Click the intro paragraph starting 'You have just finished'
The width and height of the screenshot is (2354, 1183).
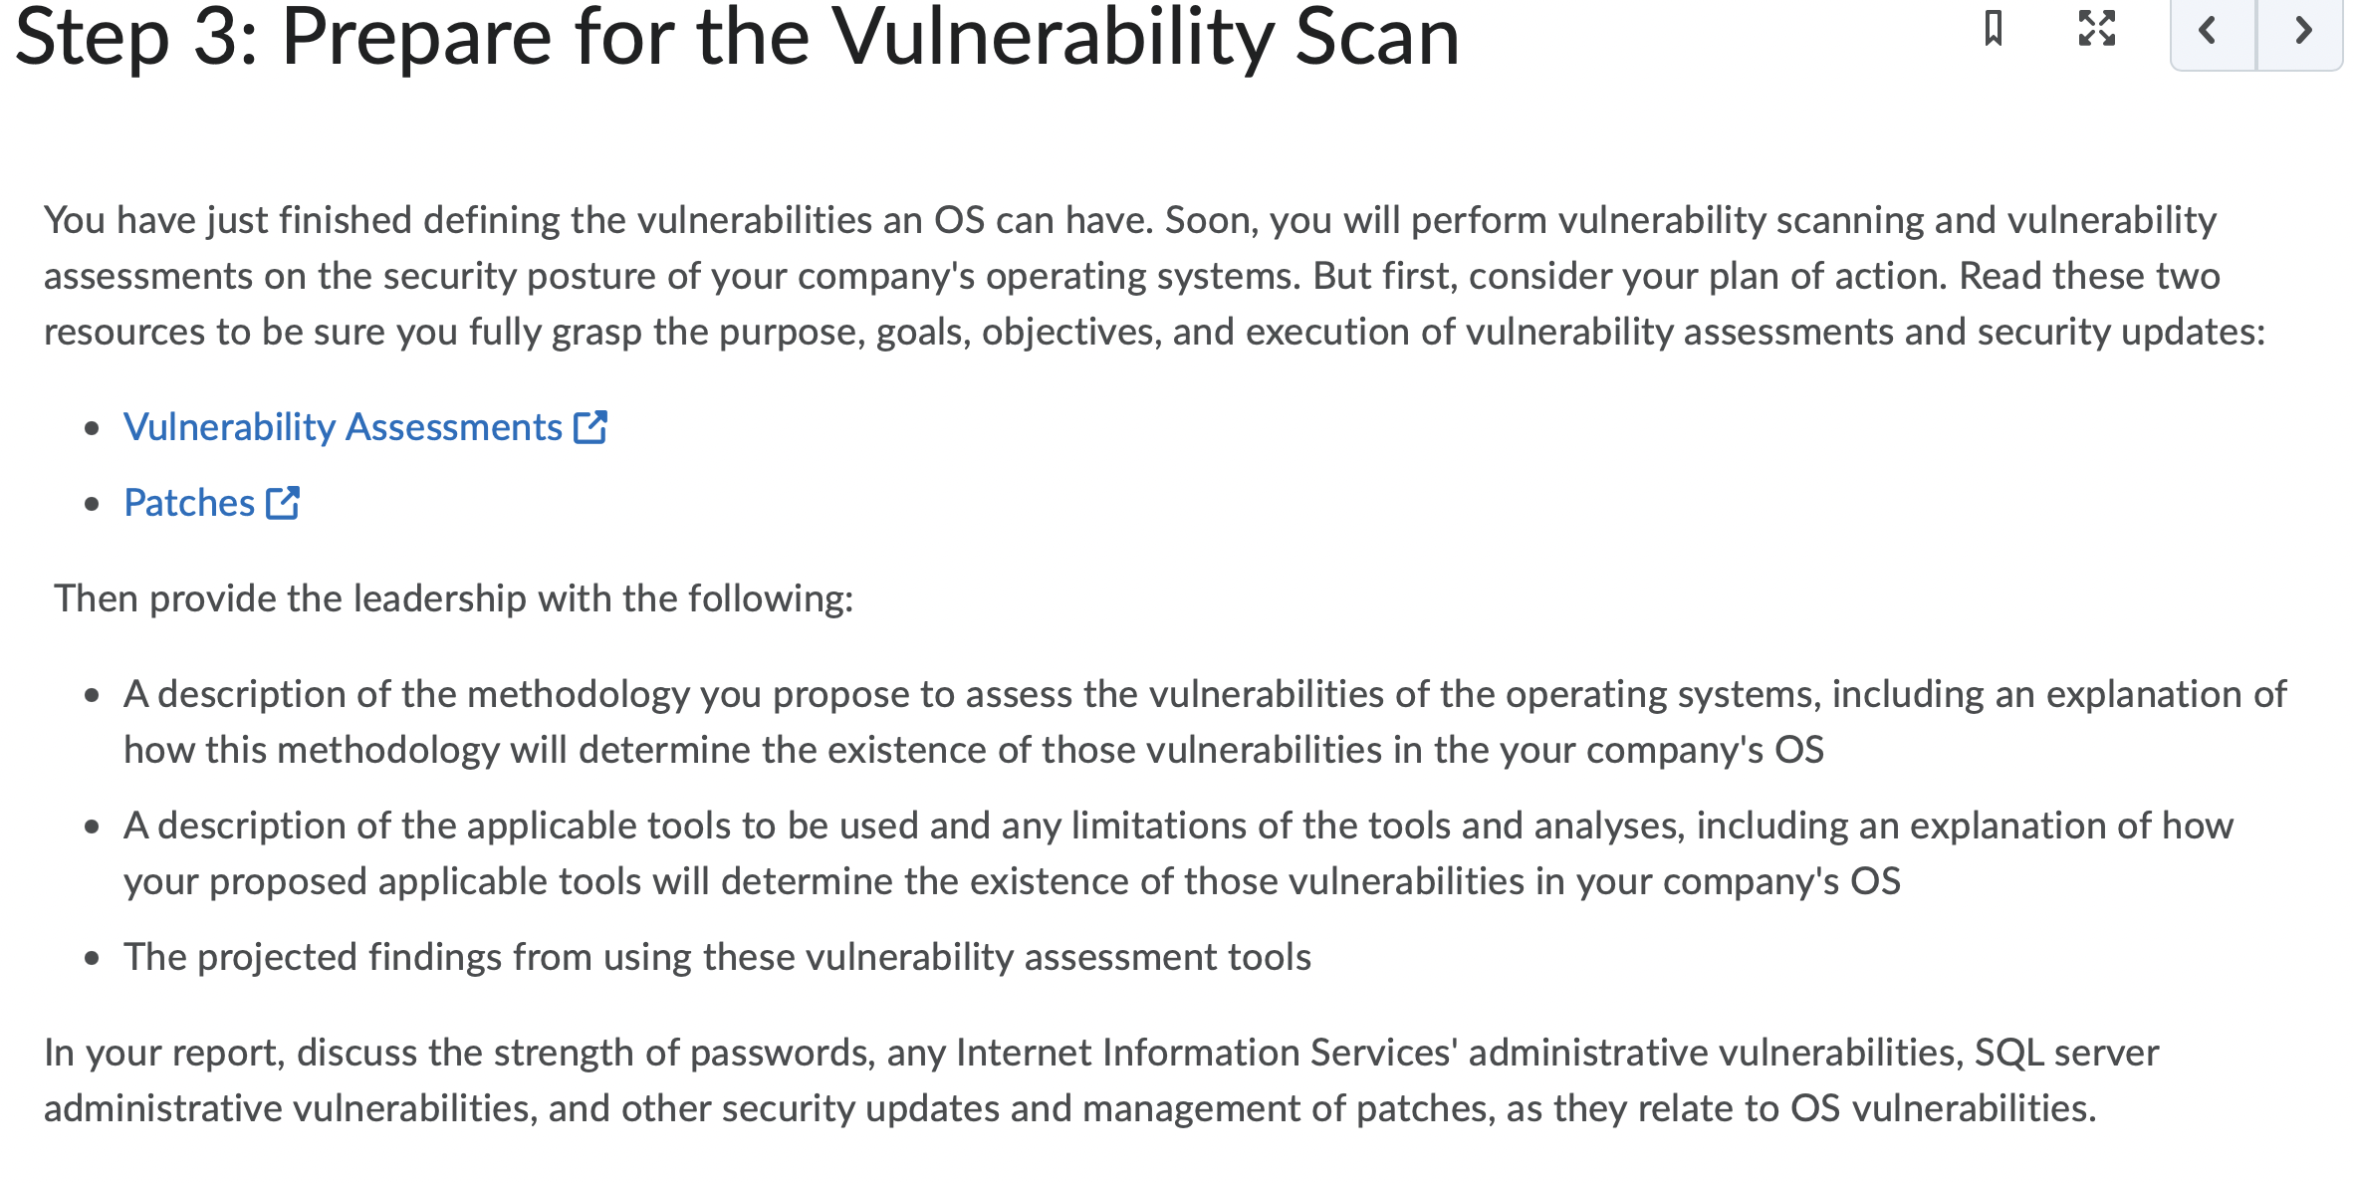tap(1155, 276)
